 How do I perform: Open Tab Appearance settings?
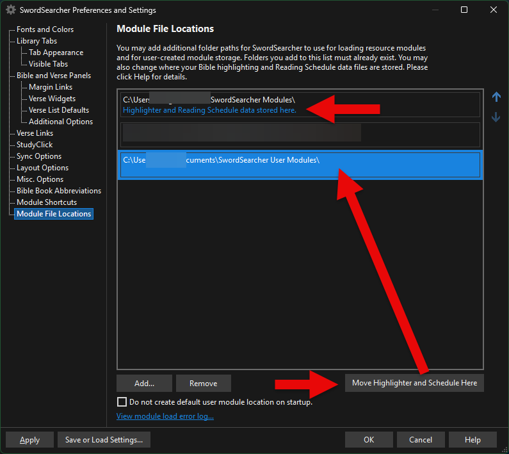56,53
